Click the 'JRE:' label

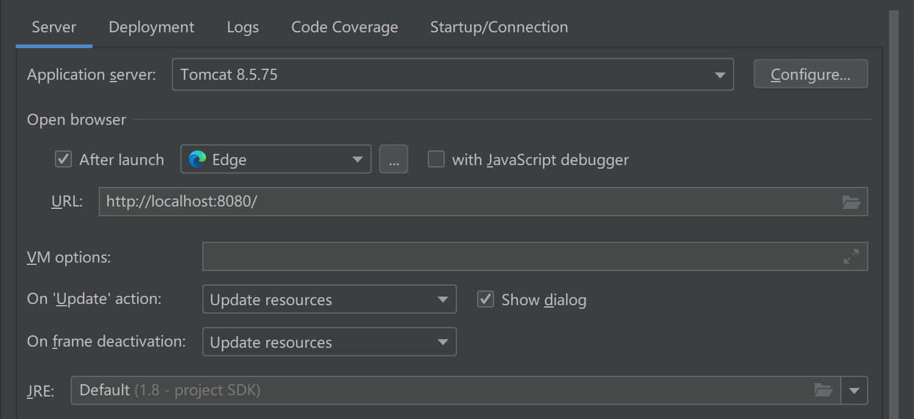41,391
